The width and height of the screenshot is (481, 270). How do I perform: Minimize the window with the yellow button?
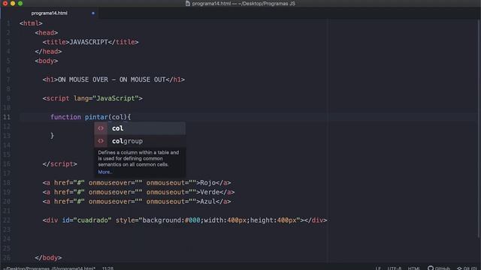(x=13, y=3)
